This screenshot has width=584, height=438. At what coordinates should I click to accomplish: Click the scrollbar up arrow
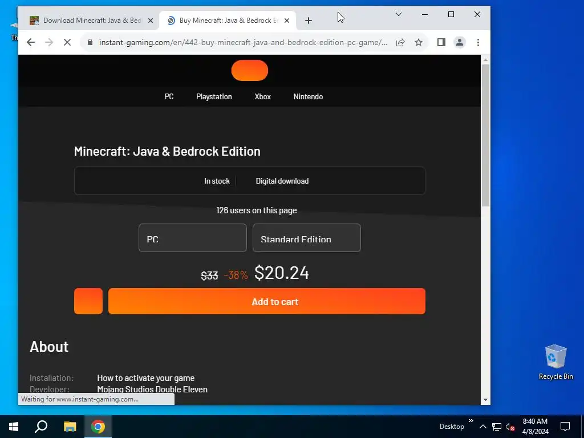pos(485,59)
